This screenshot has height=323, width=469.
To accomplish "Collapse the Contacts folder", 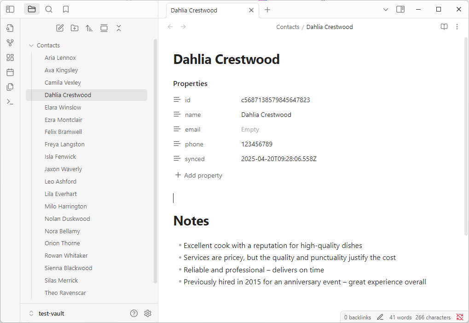I will [31, 46].
